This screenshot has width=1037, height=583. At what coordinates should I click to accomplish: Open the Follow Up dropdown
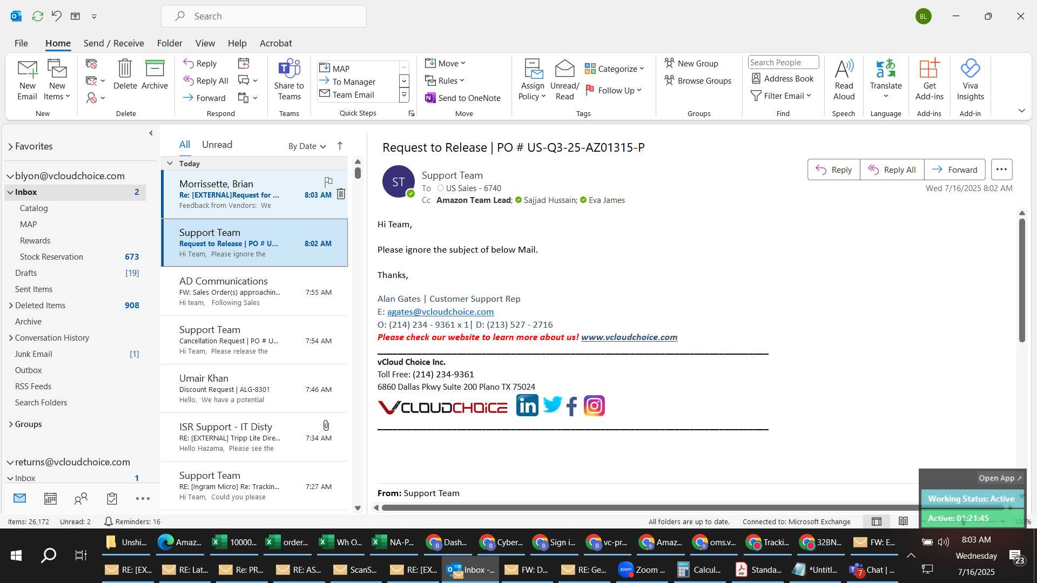point(614,90)
